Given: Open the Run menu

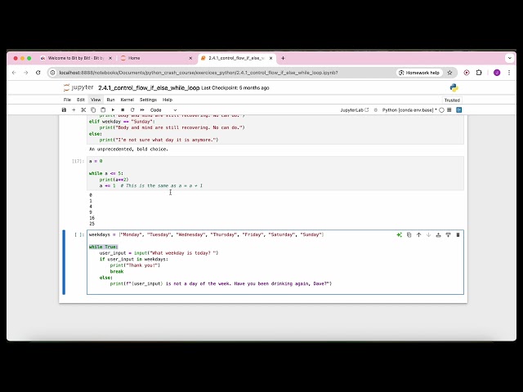Looking at the screenshot, I should [x=110, y=100].
